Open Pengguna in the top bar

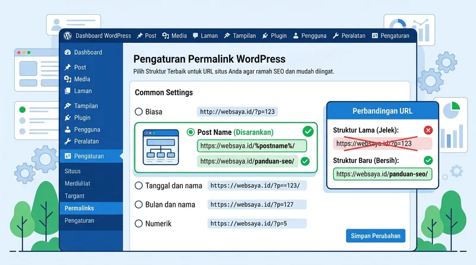[314, 36]
